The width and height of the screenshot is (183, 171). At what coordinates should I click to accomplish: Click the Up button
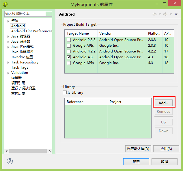[163, 122]
